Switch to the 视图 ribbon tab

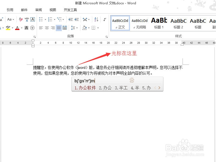(x=53, y=10)
